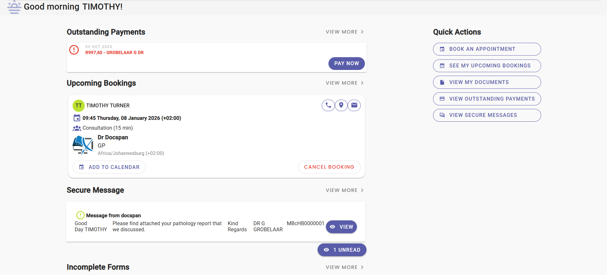Click the location pin icon on booking

point(341,105)
